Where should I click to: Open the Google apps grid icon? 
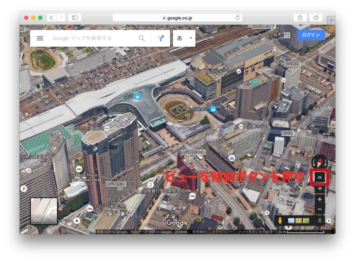pos(288,35)
